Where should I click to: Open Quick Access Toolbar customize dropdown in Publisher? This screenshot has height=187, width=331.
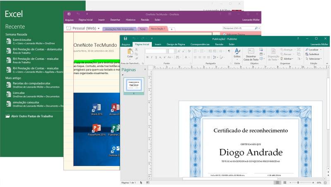point(151,38)
